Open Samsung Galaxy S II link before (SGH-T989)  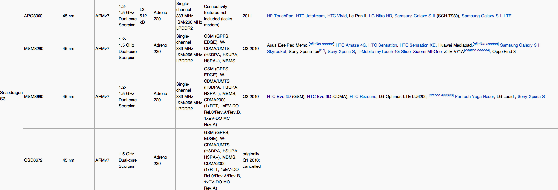415,16
